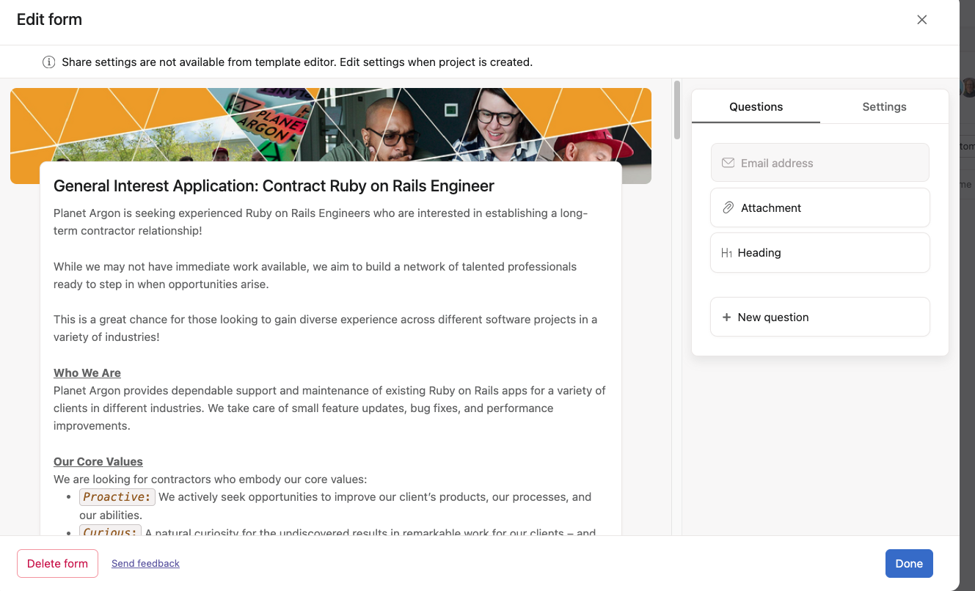Add a Heading element

tap(820, 253)
